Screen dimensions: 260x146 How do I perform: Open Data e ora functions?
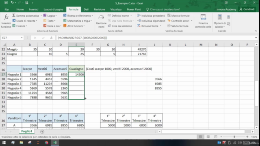click(52, 26)
